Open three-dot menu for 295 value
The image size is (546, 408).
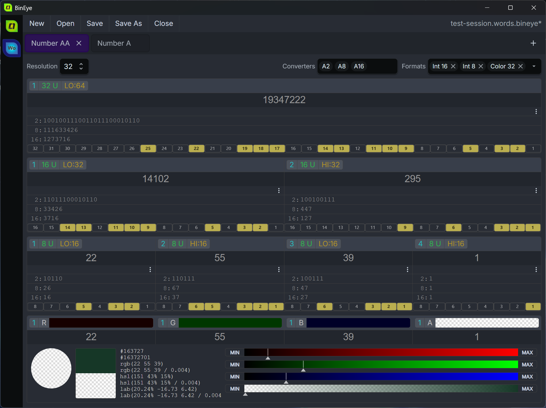click(536, 190)
